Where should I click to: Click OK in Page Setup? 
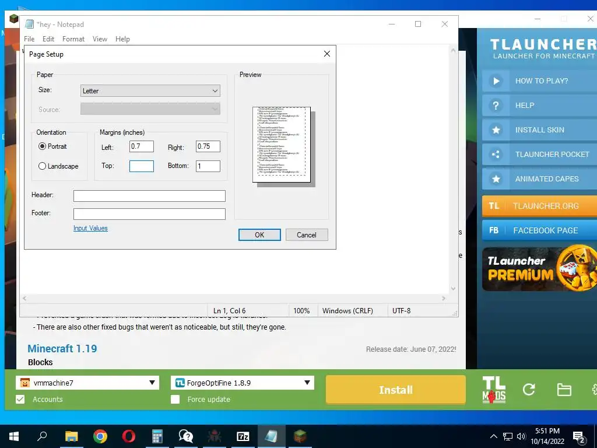(x=259, y=235)
